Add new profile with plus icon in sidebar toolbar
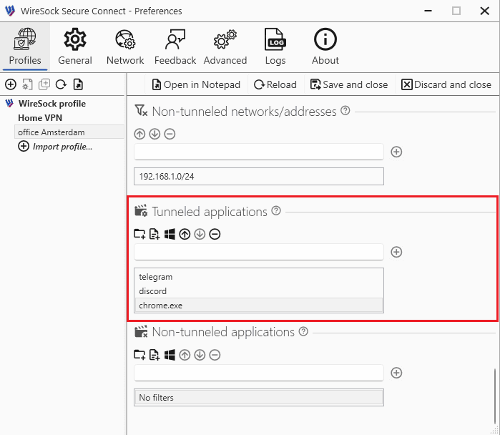Screen dimensions: 500x435 tap(11, 84)
